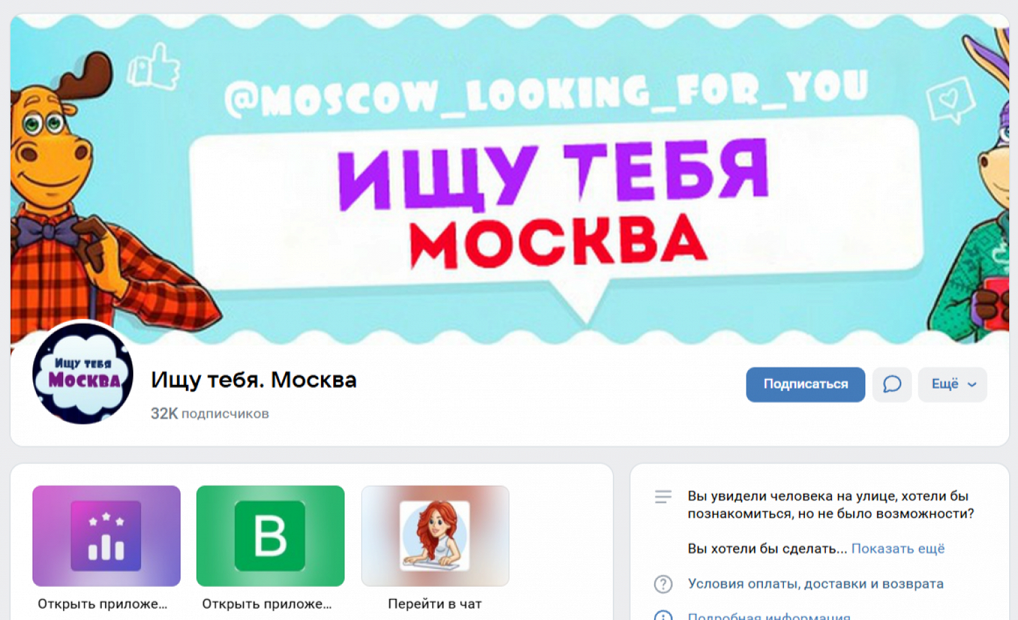The height and width of the screenshot is (620, 1018).
Task: Click the question mark icon near Условия оплаты
Action: [663, 584]
